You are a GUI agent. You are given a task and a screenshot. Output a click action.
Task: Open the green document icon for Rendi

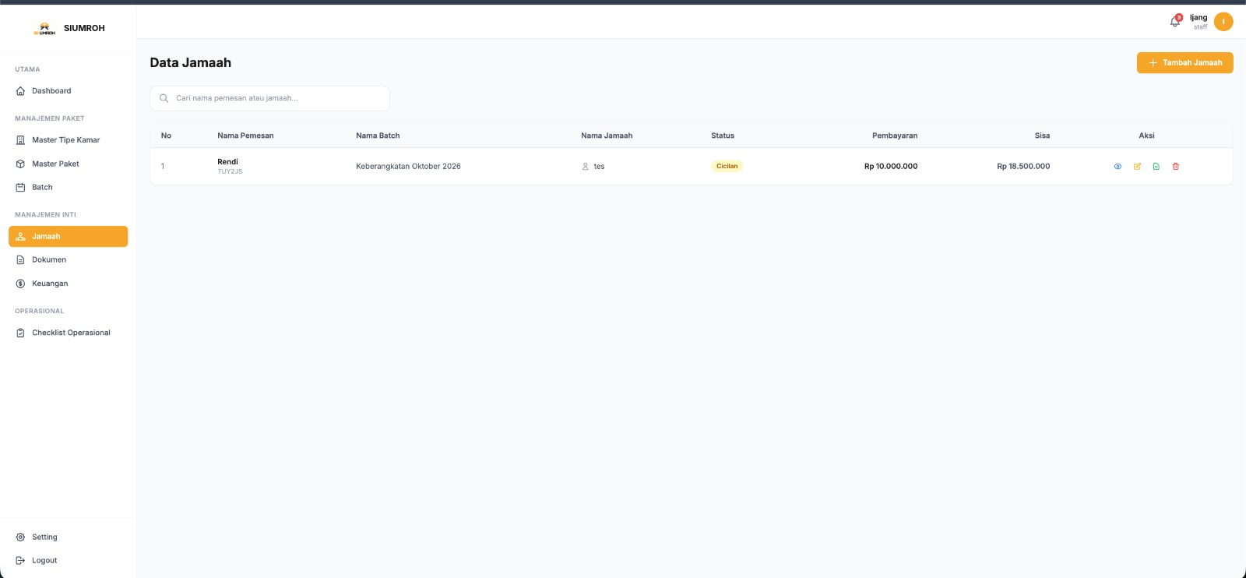pyautogui.click(x=1156, y=166)
